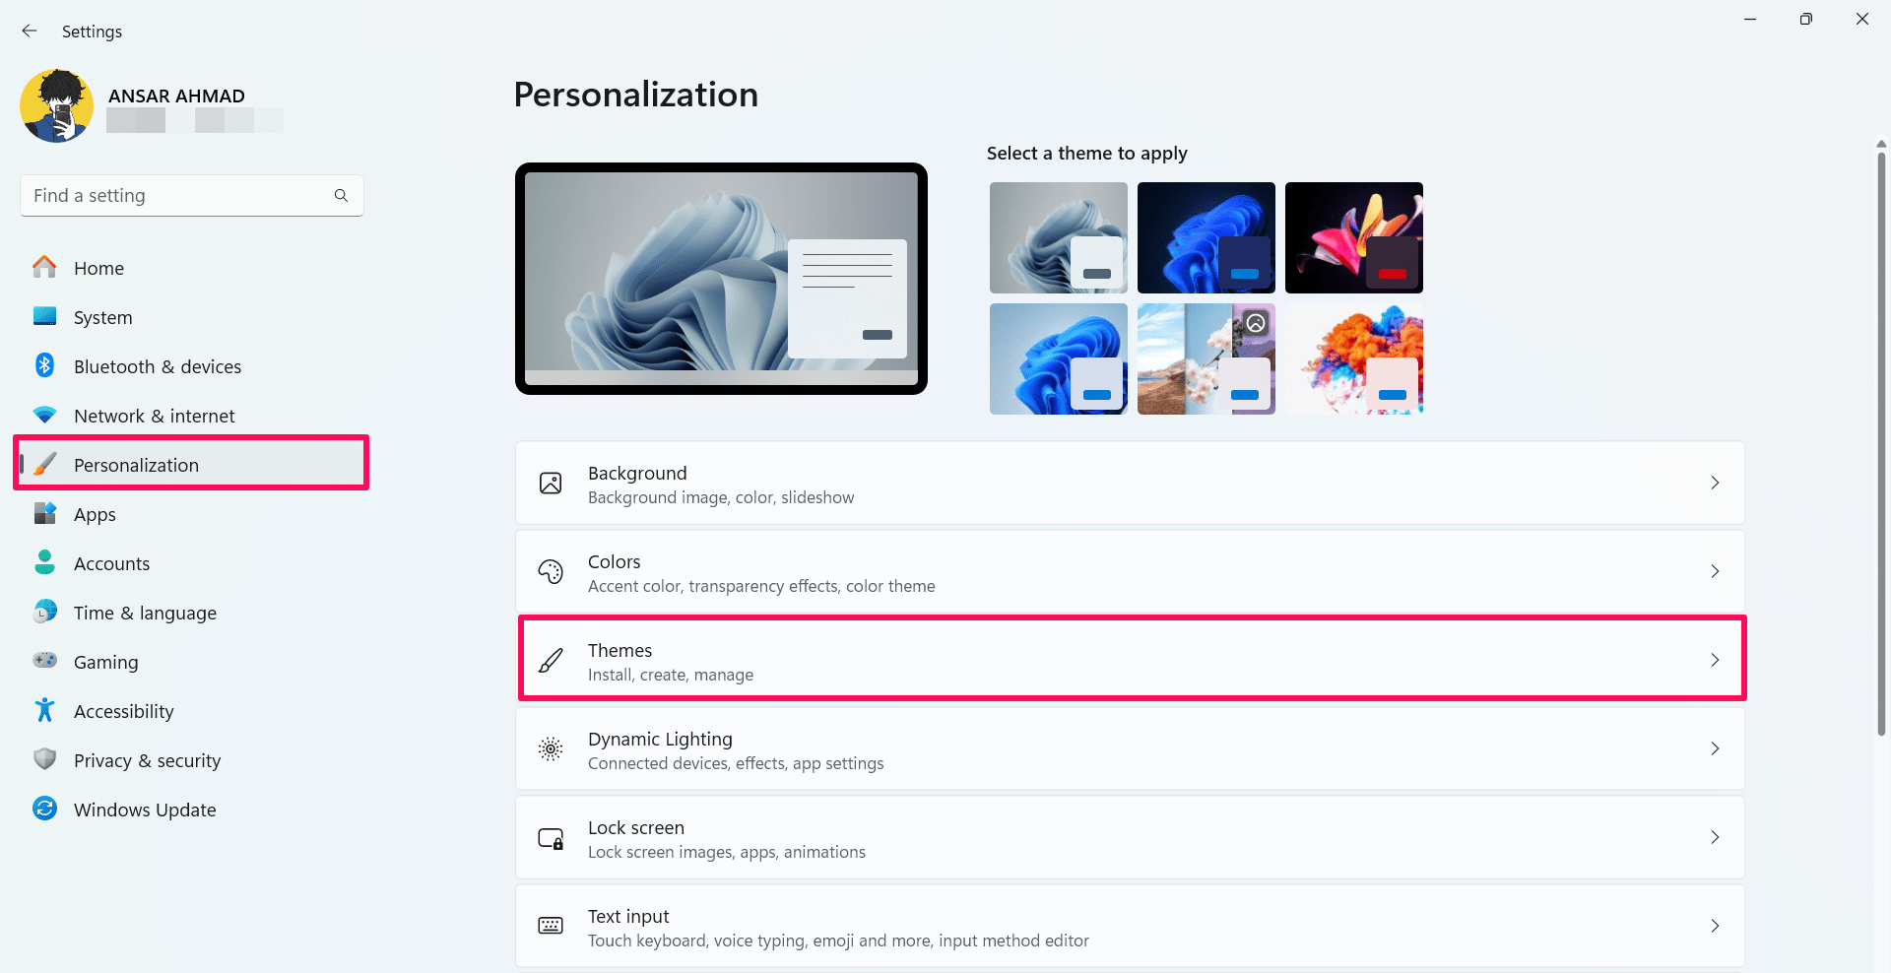Click the Bluetooth & devices icon
The width and height of the screenshot is (1891, 973).
[x=45, y=366]
